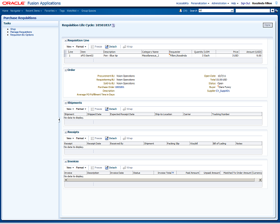Viewport: 280px width, 224px height.
Task: Open Requisition BU Options task link
Action: click(x=22, y=35)
